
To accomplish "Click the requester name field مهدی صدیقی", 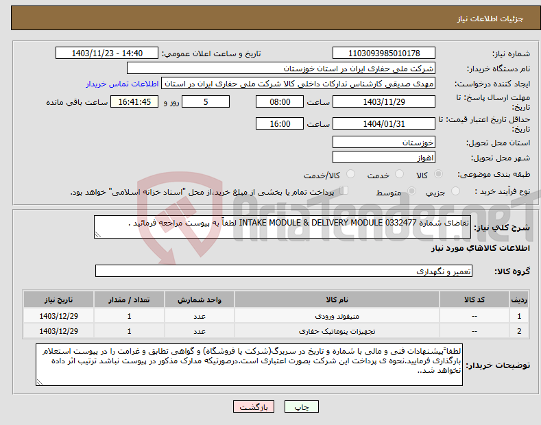I will 298,84.
